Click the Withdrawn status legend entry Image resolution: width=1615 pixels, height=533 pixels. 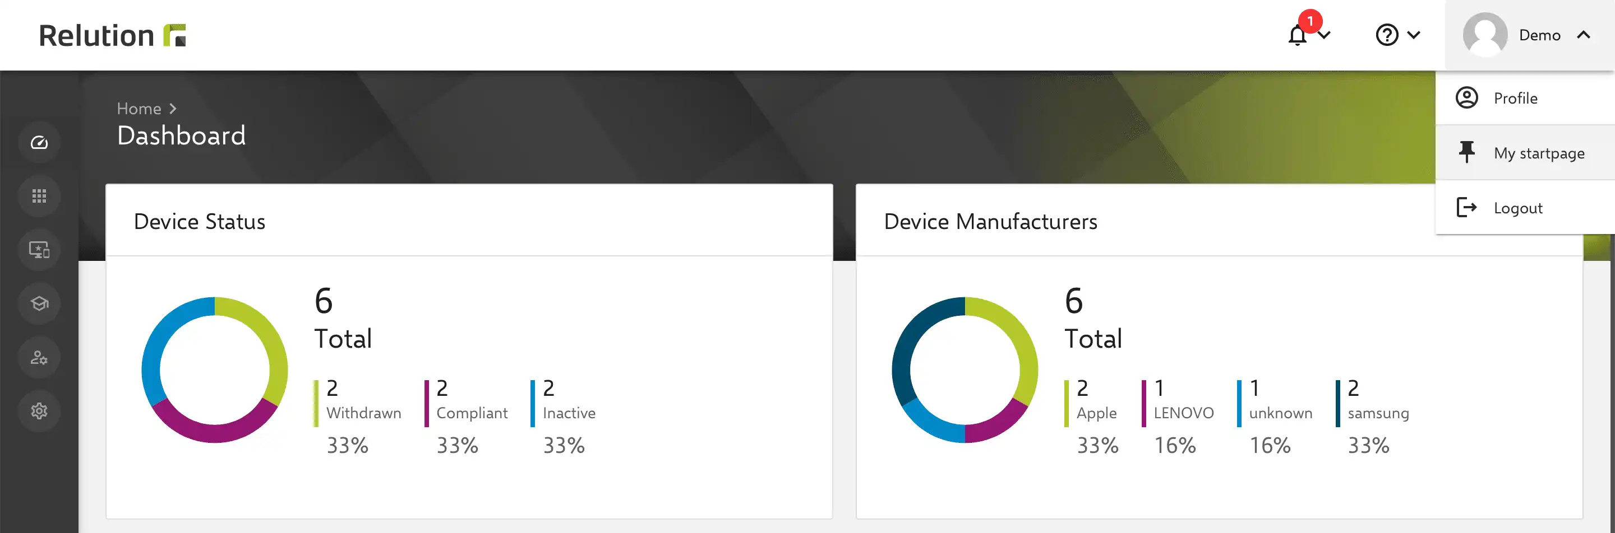(357, 417)
